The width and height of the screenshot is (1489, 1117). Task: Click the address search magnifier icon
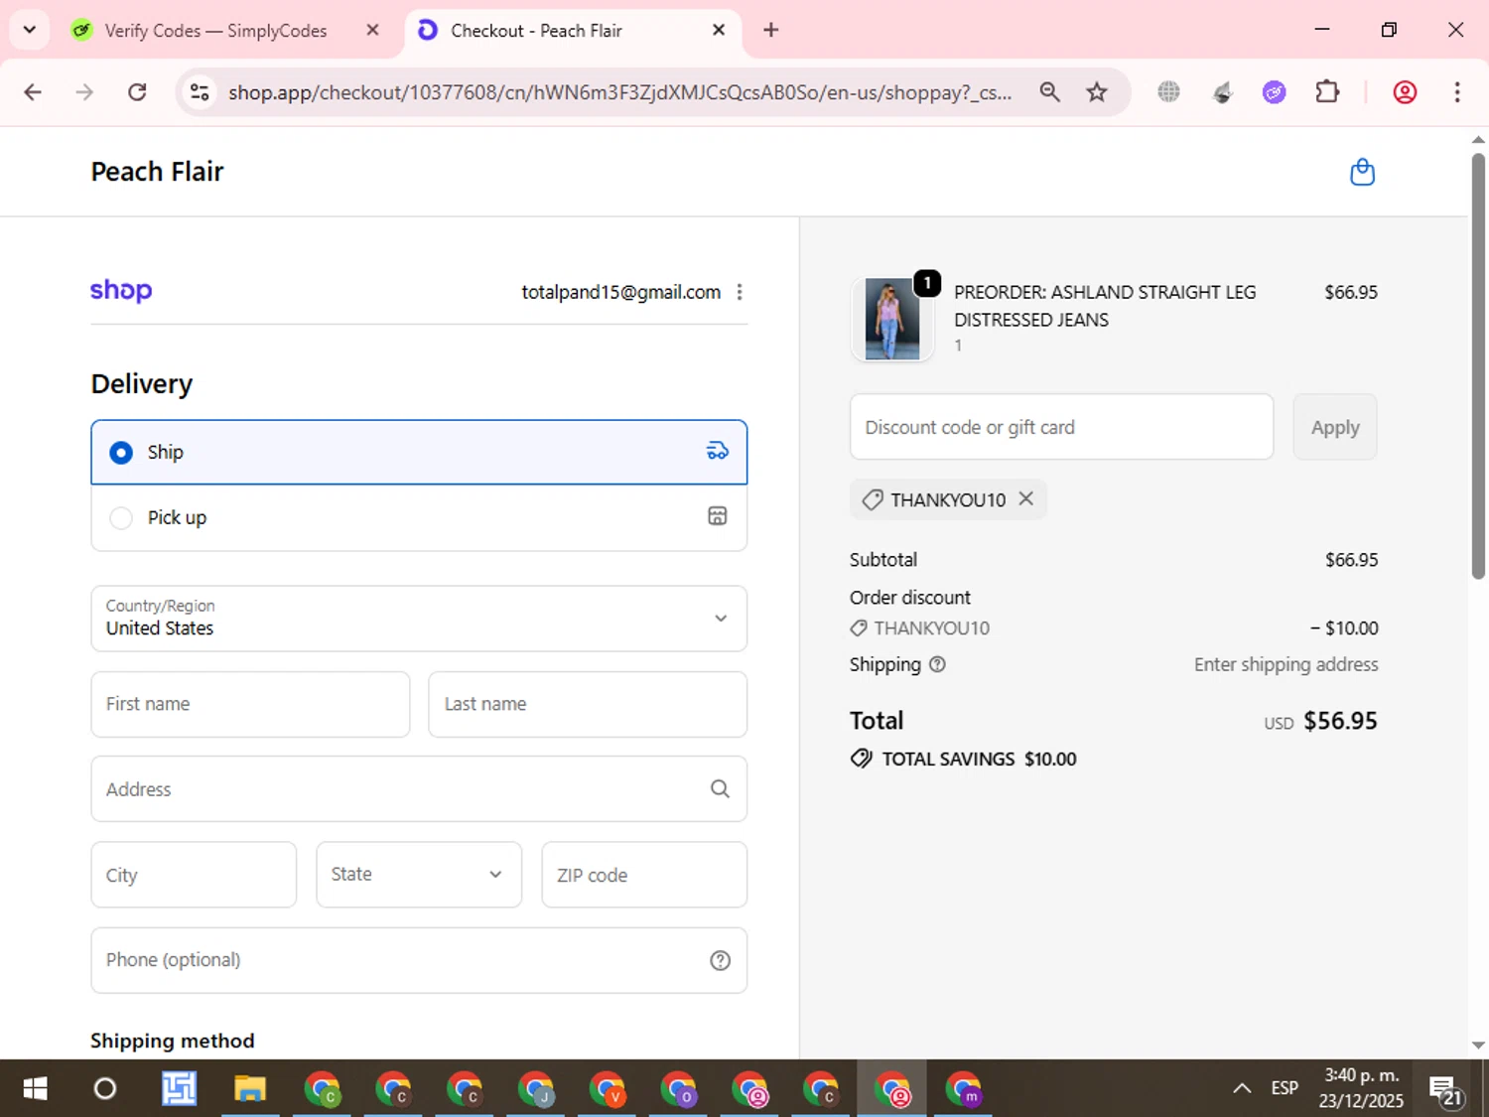(720, 789)
